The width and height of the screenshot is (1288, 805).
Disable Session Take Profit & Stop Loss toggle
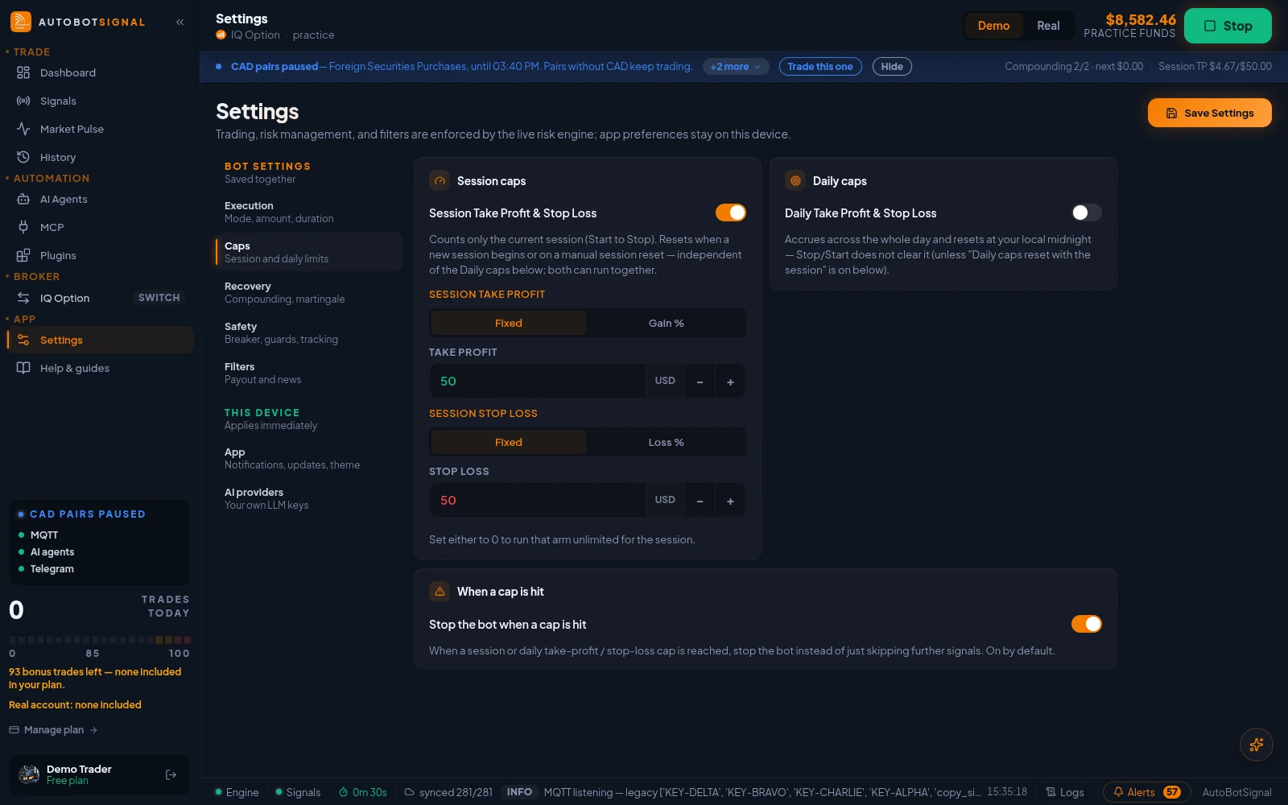point(731,213)
